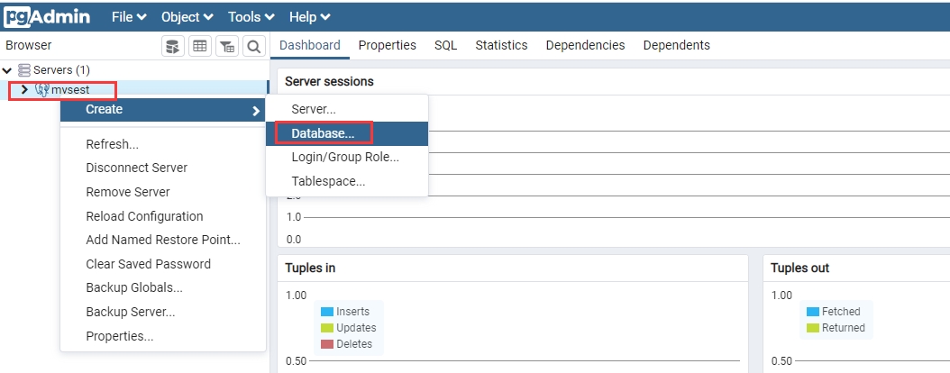The width and height of the screenshot is (950, 373).
Task: Open the Search Objects magnifier icon
Action: coord(254,46)
